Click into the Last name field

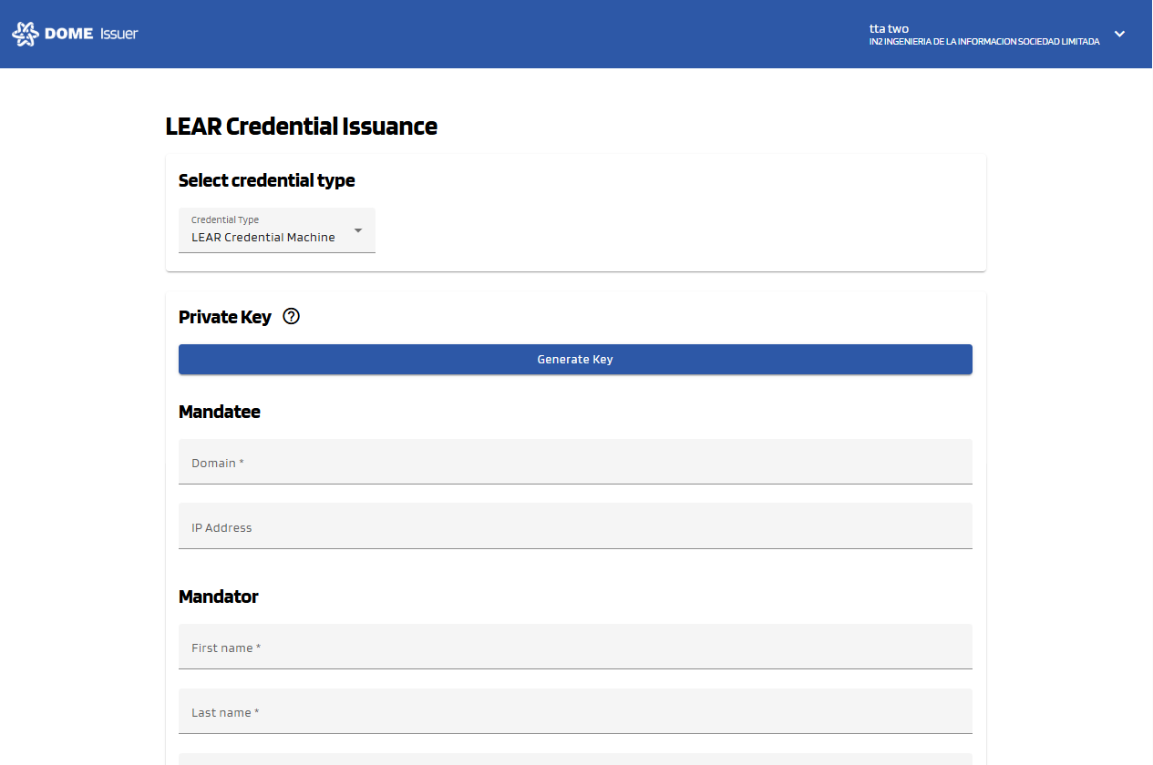click(575, 712)
